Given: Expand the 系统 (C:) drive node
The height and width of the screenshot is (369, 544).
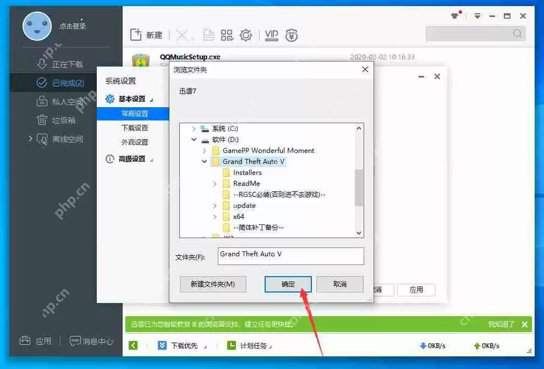Looking at the screenshot, I should click(194, 129).
